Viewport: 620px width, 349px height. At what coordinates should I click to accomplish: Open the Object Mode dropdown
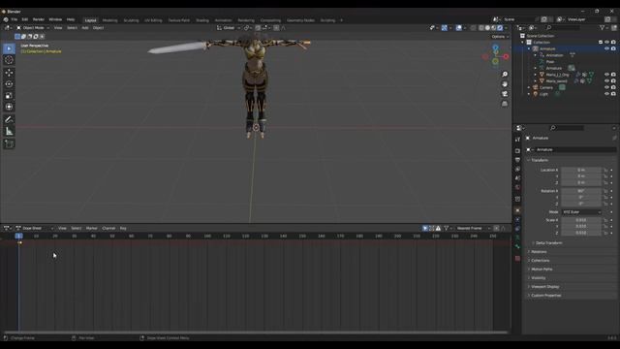click(x=32, y=28)
